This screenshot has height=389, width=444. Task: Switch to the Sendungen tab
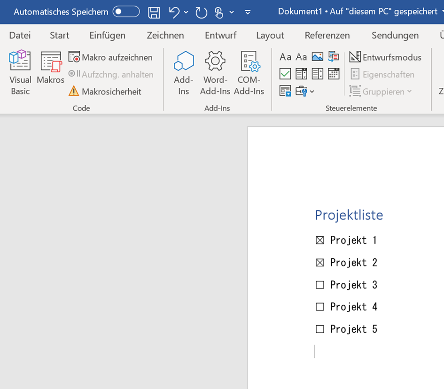click(x=395, y=35)
